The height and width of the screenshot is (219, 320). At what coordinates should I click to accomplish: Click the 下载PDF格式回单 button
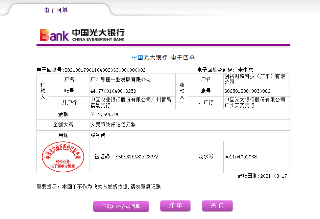click(121, 206)
